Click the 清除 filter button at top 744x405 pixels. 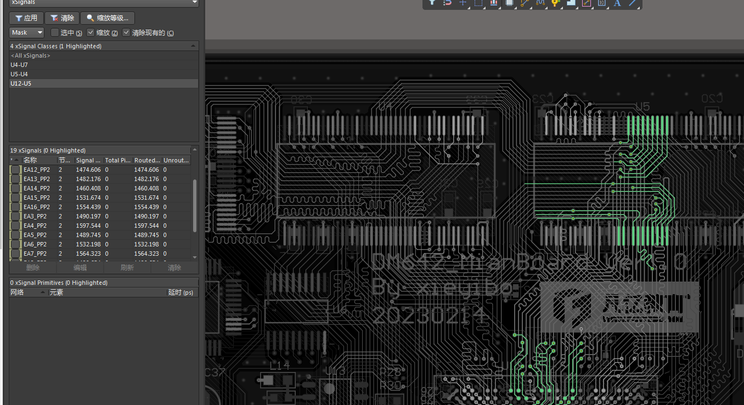[x=62, y=18]
